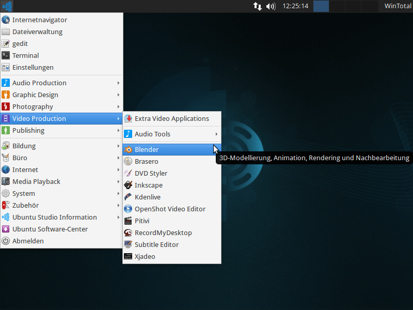This screenshot has width=413, height=310.
Task: Select Extra Video Applications
Action: coord(171,118)
